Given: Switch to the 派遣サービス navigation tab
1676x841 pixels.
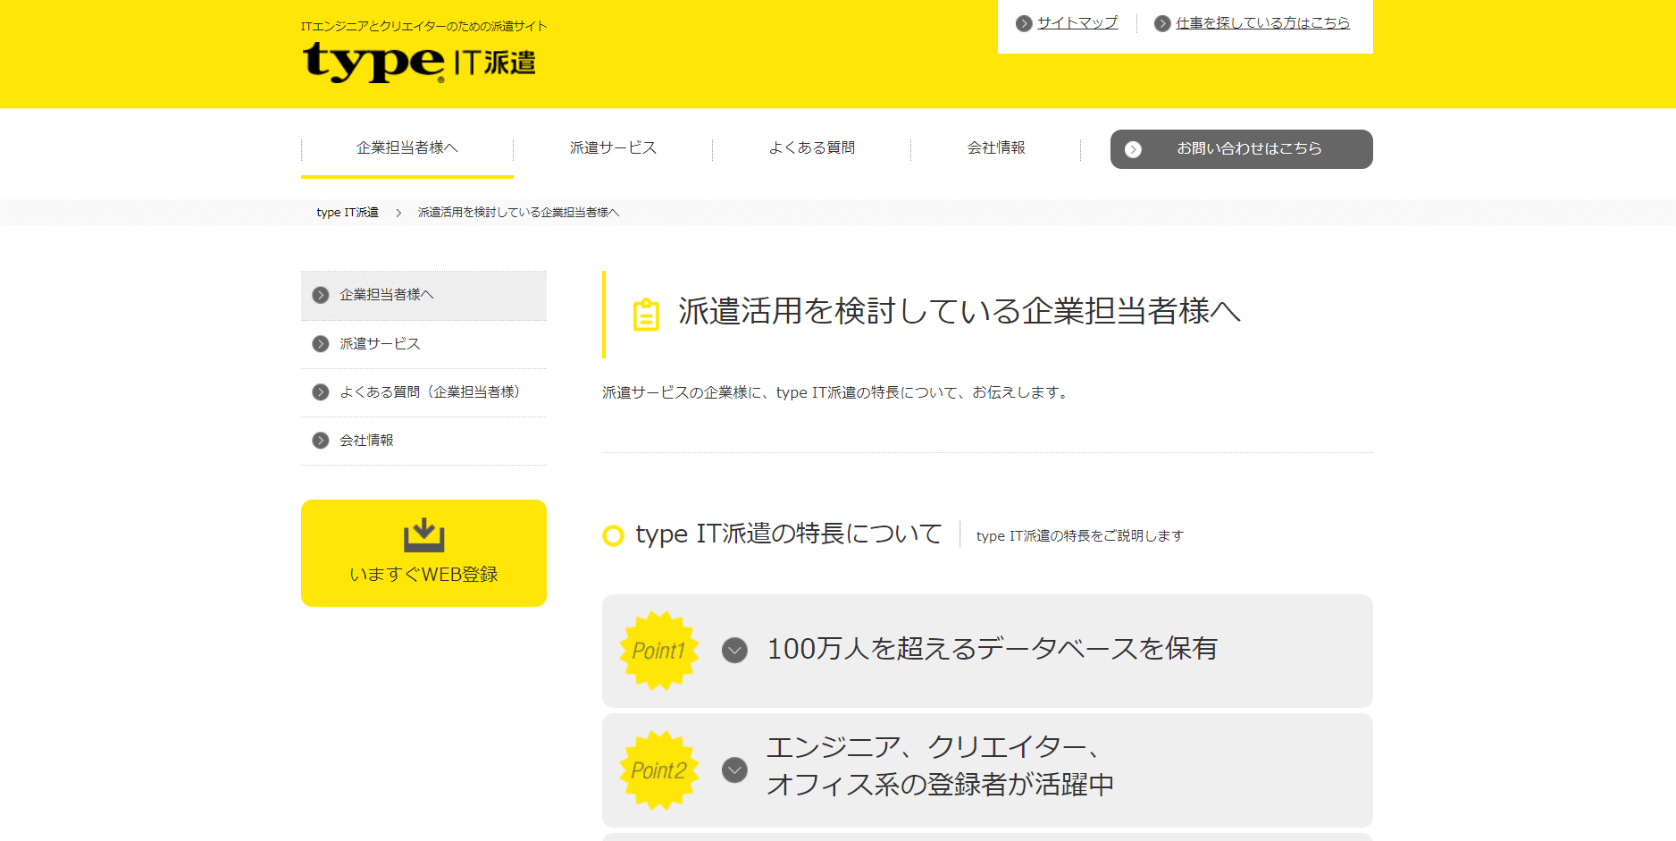Looking at the screenshot, I should click(612, 148).
